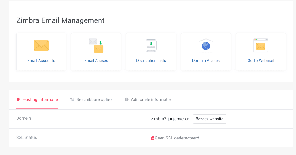Viewport: 296px width, 155px height.
Task: Open the Domain Aliases text link
Action: (206, 61)
